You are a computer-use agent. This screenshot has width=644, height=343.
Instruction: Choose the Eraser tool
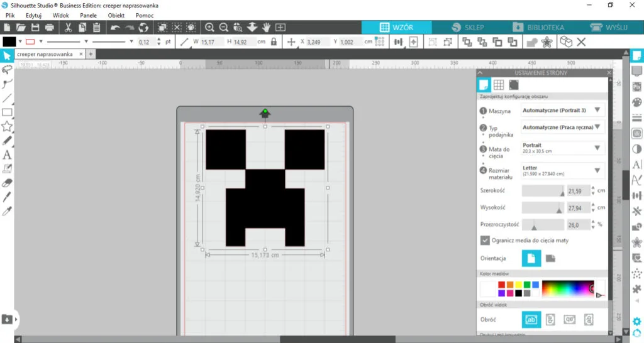tap(7, 183)
